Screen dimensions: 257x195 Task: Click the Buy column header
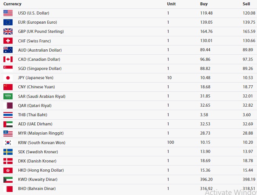coord(204,4)
